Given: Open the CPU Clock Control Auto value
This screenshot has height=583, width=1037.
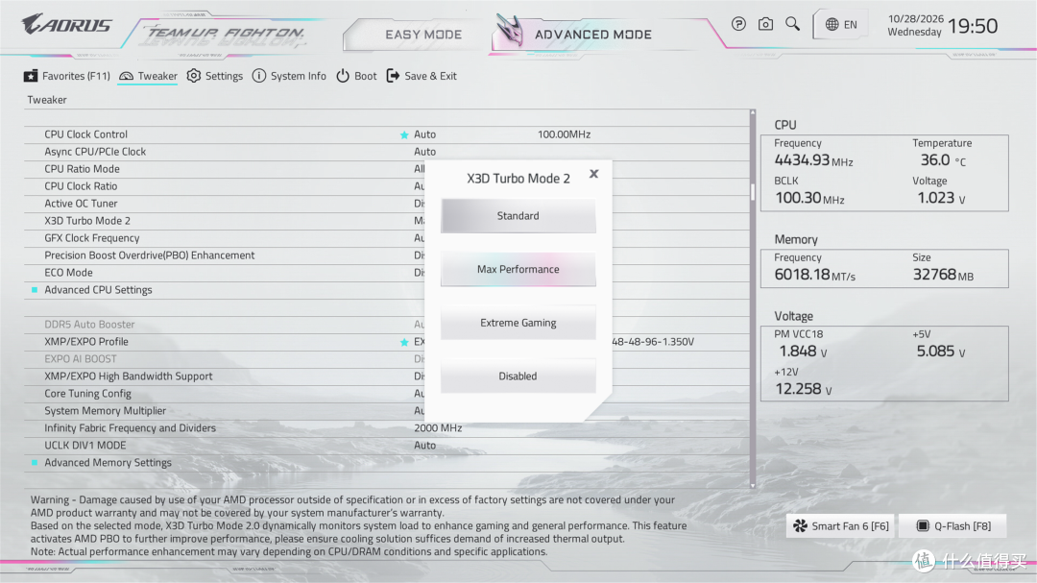Looking at the screenshot, I should (x=424, y=134).
